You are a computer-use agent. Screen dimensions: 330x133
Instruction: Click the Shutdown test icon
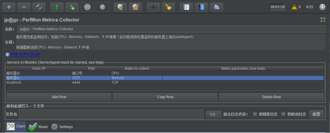102,7
